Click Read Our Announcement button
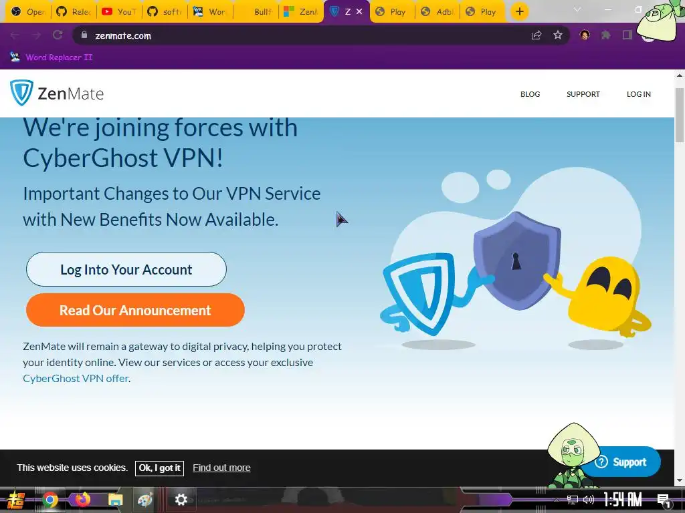The width and height of the screenshot is (685, 513). coord(135,310)
